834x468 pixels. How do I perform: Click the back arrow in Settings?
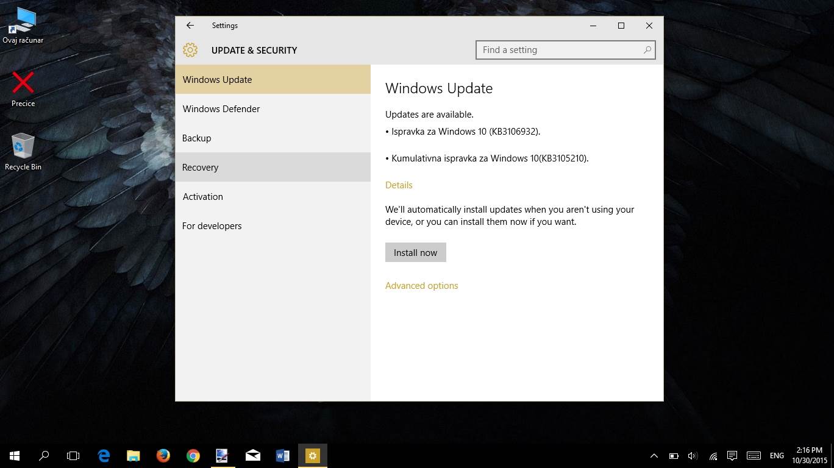(190, 26)
